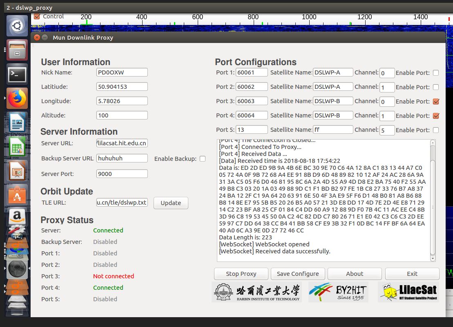Disable Port 4 checkbox
The image size is (453, 327).
436,116
